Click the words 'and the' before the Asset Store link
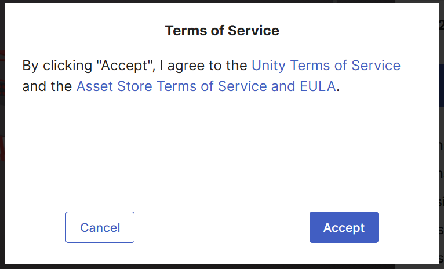The image size is (444, 269). [x=48, y=86]
